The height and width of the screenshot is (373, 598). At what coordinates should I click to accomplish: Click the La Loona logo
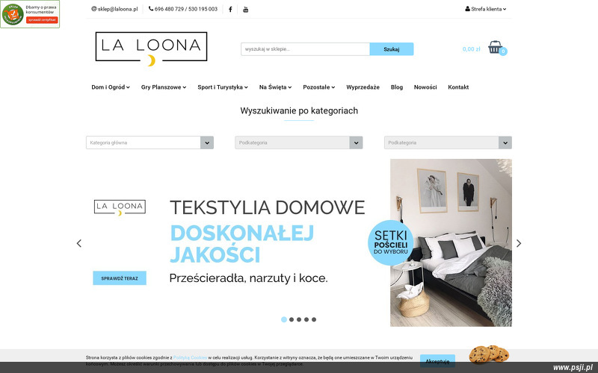[152, 48]
